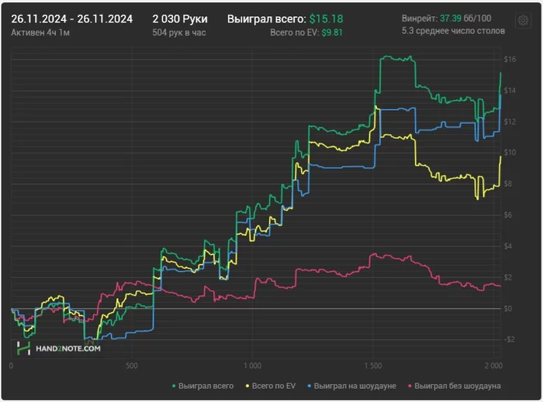Screen dimensions: 543x402
Task: Toggle the 'Всего по EV' legend series
Action: tap(271, 386)
